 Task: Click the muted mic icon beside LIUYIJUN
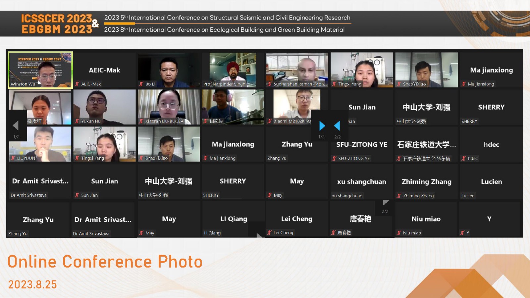coord(13,158)
